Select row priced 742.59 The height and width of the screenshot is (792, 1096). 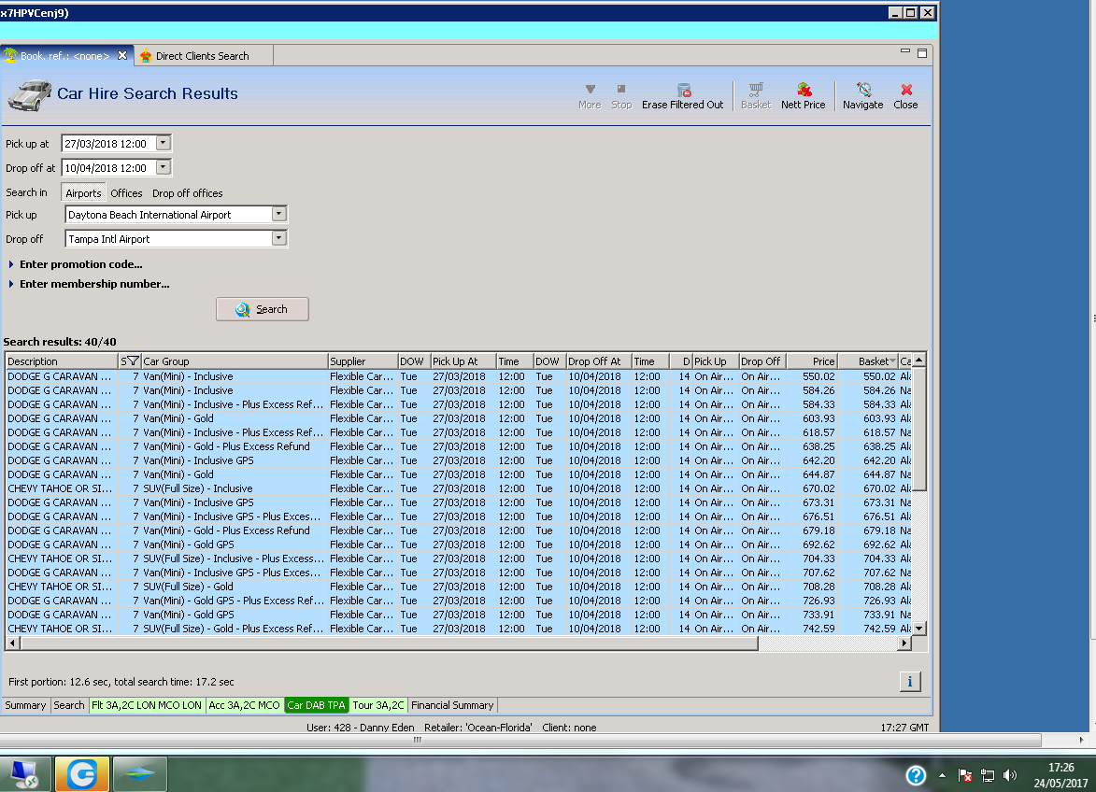point(459,629)
